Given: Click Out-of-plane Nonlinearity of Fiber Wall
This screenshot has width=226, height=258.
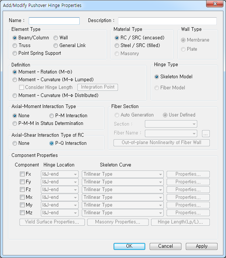Looking at the screenshot, I should (x=161, y=143).
